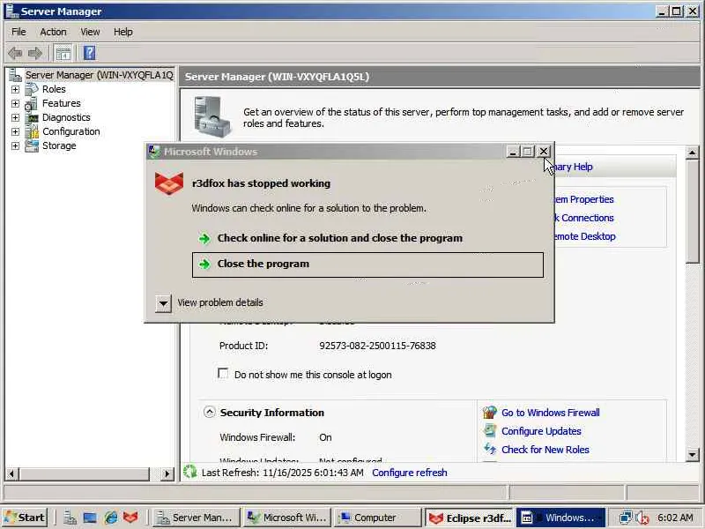The image size is (705, 529).
Task: Select the Configuration icon in the tree
Action: coord(32,131)
